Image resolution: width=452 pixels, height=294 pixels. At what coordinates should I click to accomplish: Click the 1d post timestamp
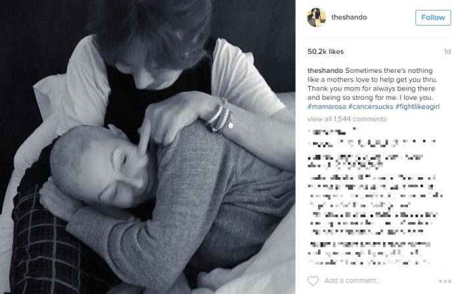tap(447, 52)
